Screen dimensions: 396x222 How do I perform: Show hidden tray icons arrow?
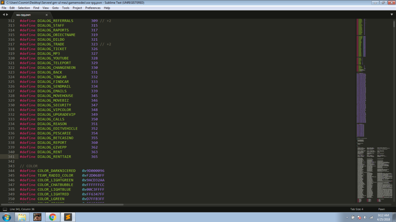pyautogui.click(x=347, y=217)
